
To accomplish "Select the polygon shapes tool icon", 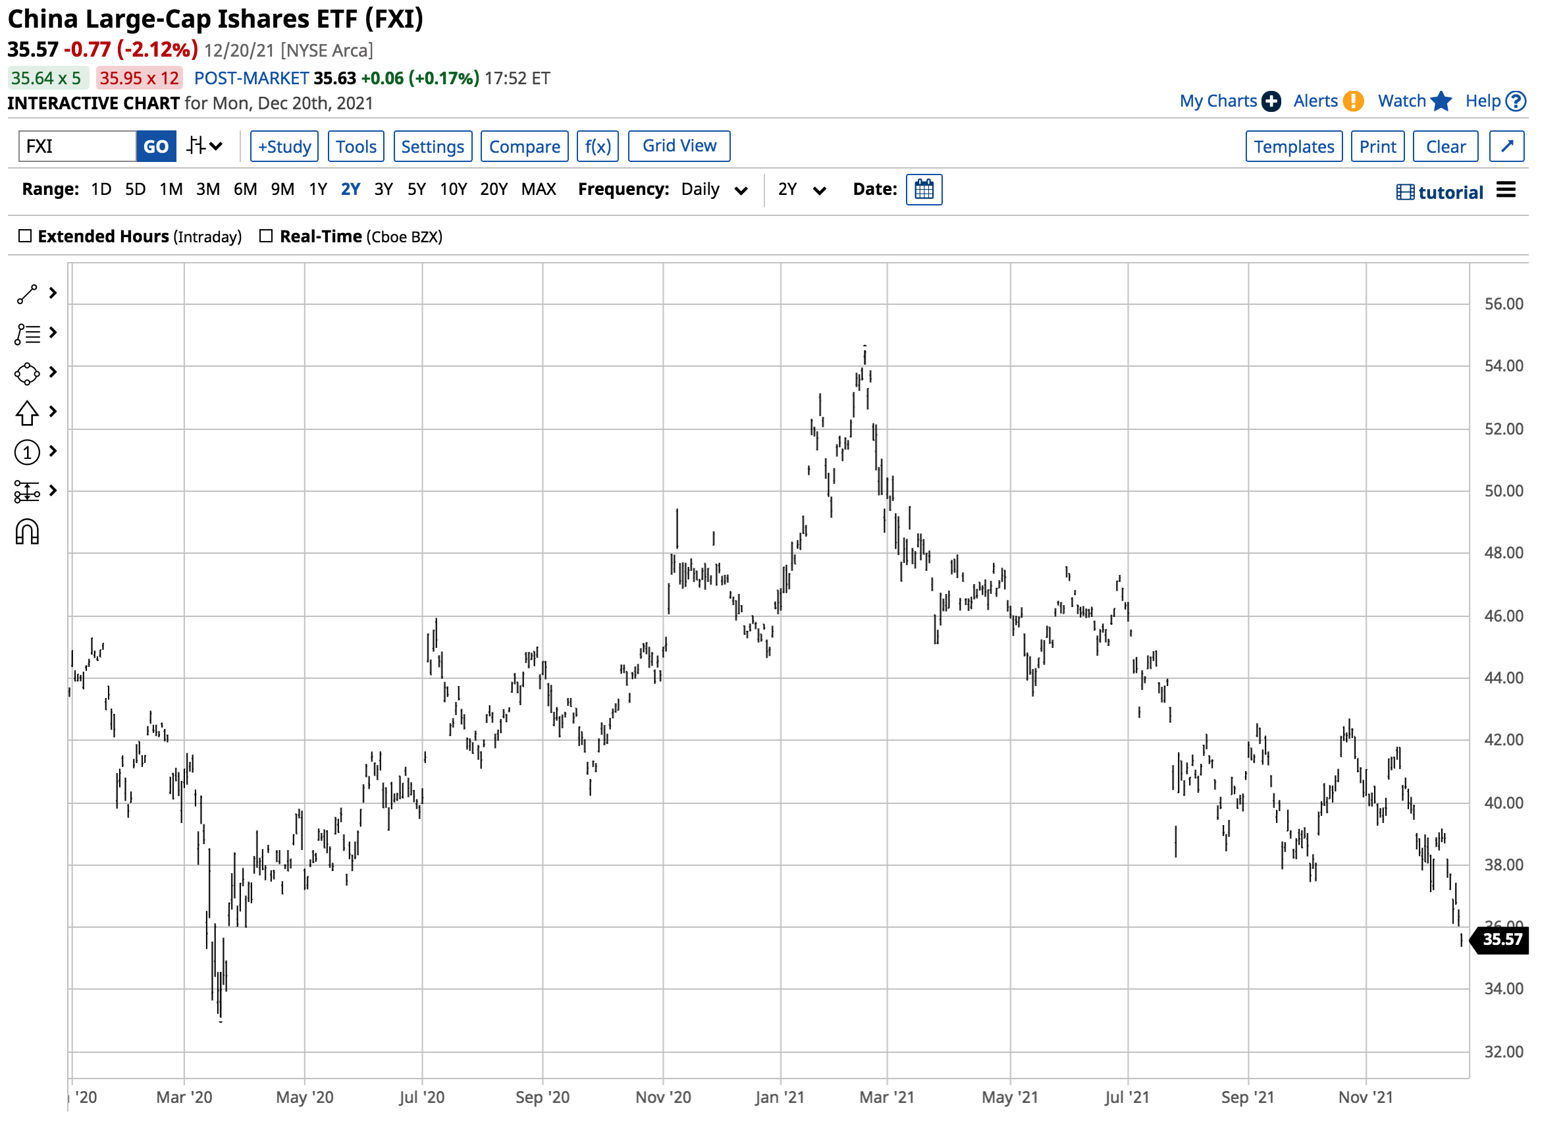I will (x=27, y=373).
